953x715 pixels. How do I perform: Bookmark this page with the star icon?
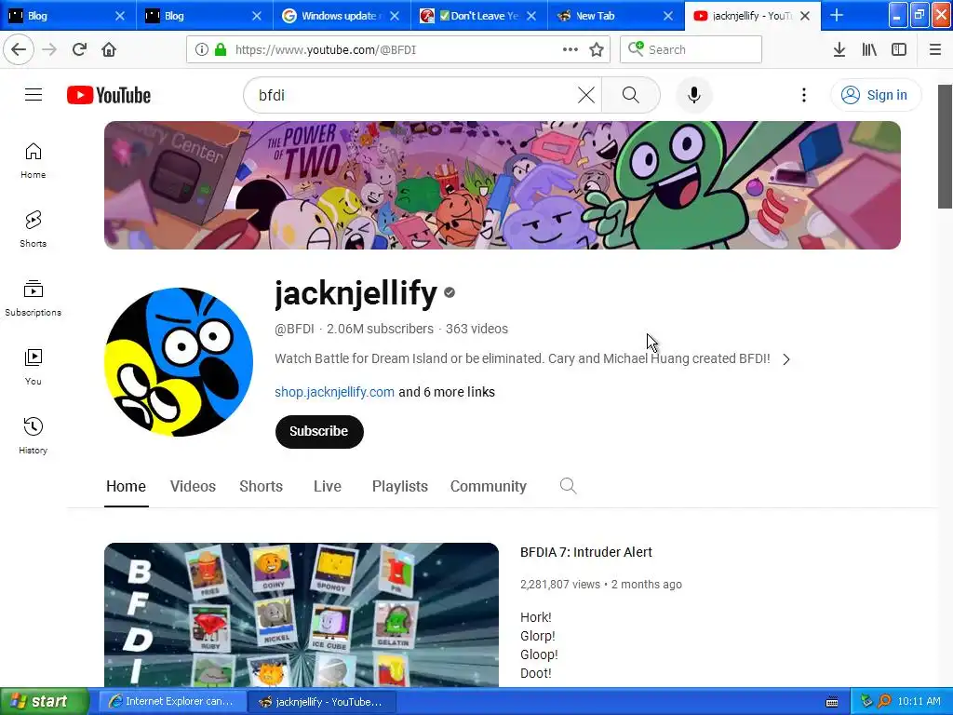[x=597, y=49]
